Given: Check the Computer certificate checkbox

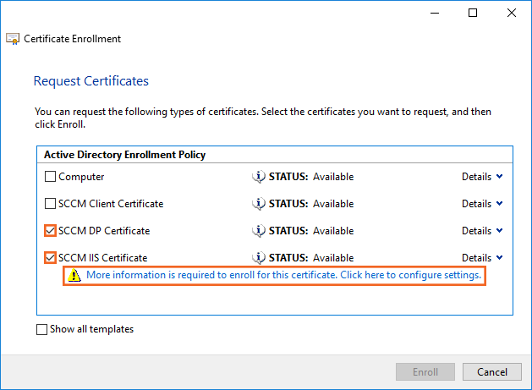Looking at the screenshot, I should pos(51,177).
